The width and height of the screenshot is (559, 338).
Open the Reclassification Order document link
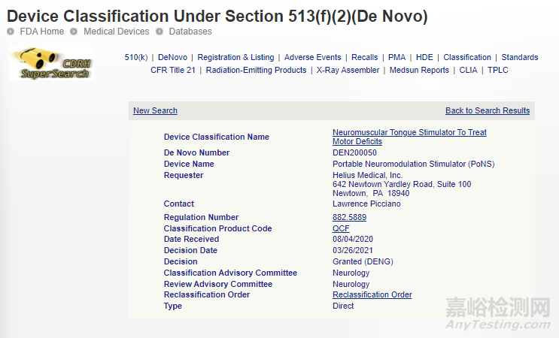(372, 295)
